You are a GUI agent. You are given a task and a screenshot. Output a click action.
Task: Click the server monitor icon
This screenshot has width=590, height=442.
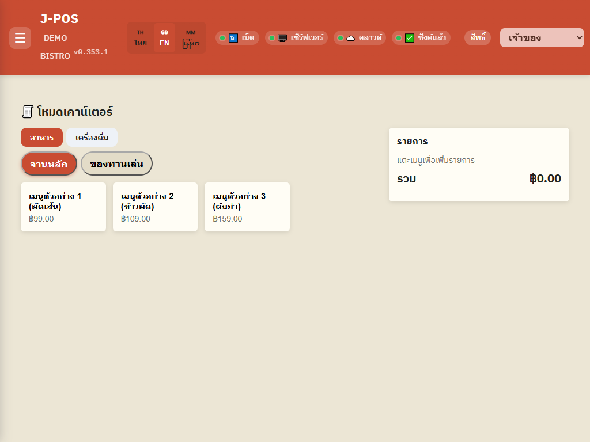pyautogui.click(x=282, y=38)
